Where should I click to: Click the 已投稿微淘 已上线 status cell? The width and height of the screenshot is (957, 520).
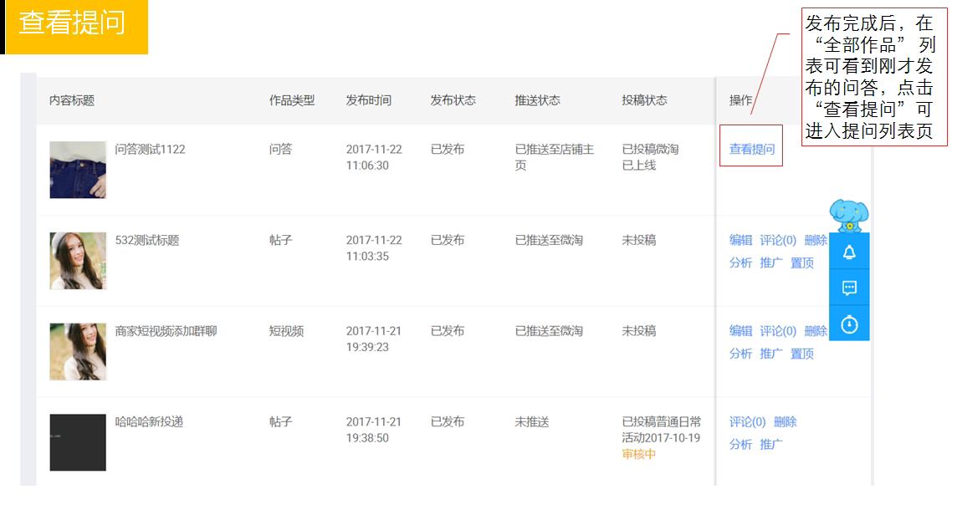point(650,157)
